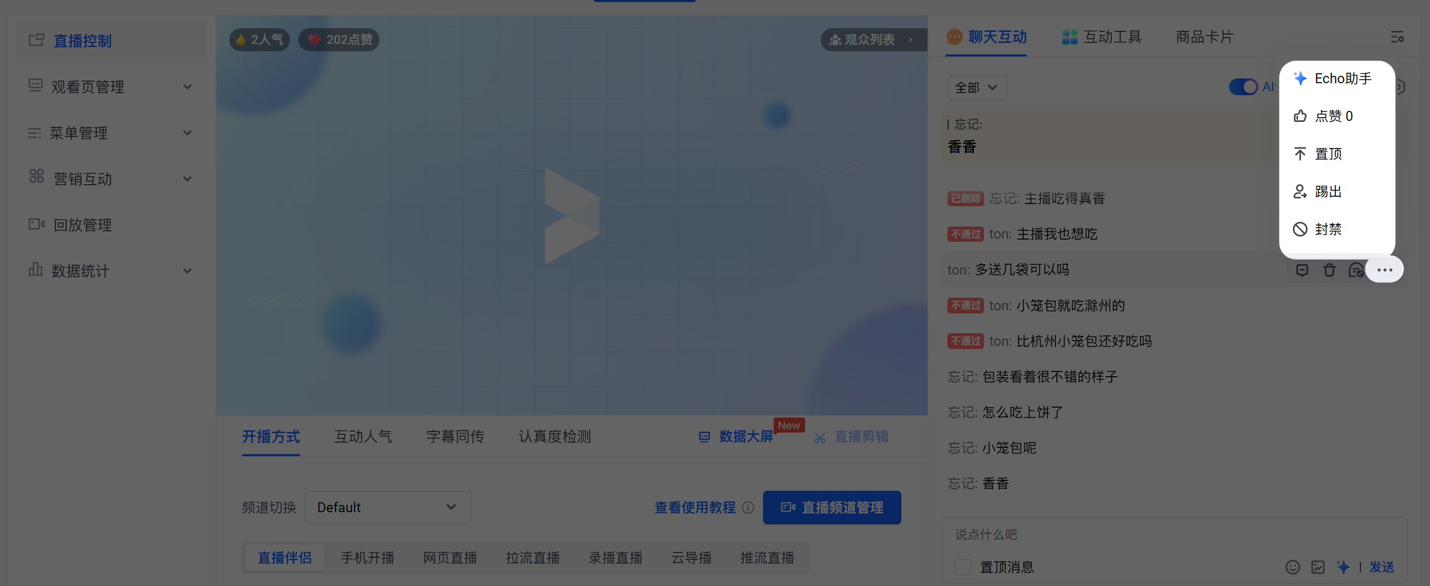1430x586 pixels.
Task: Switch to the 商品卡片 tab
Action: coord(1203,37)
